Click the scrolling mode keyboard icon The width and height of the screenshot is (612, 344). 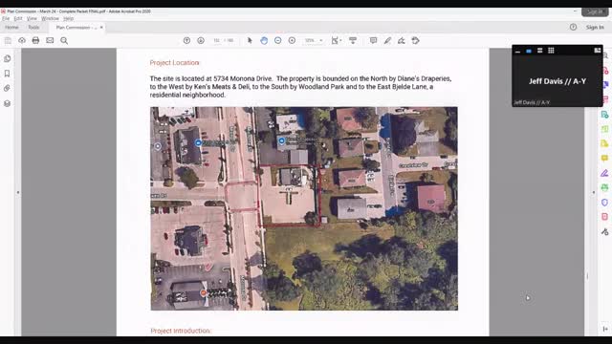353,40
